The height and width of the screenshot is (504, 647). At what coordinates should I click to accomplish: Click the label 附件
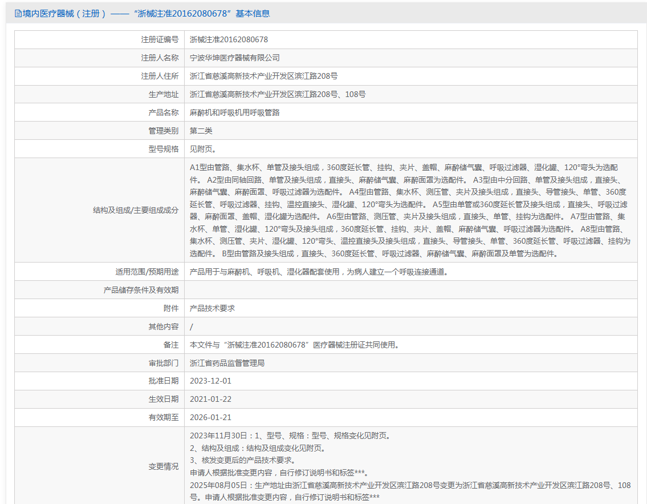point(171,308)
